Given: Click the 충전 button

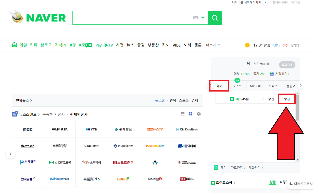Looking at the screenshot, I should (271, 99).
